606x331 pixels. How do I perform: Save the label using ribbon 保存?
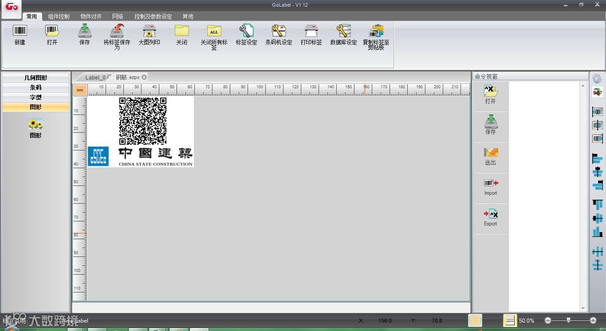click(84, 35)
